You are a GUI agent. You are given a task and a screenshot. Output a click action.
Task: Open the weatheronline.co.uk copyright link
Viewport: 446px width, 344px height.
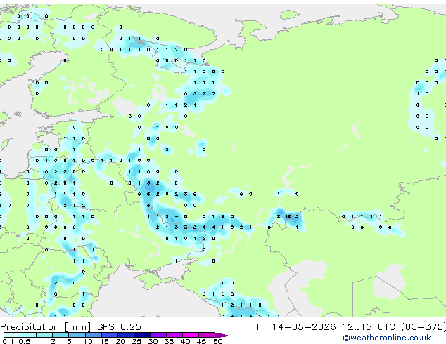click(x=387, y=338)
